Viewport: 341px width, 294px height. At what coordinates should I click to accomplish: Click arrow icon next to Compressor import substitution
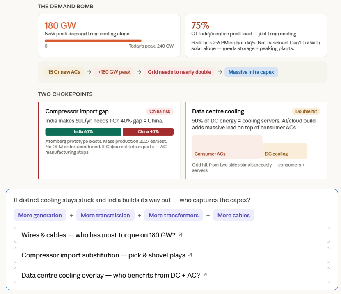(x=190, y=255)
